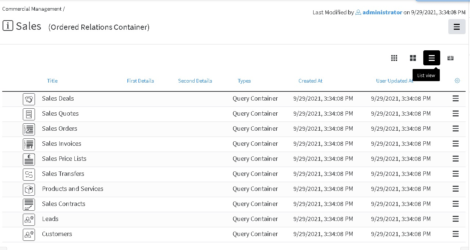Open column settings gear icon

[457, 81]
